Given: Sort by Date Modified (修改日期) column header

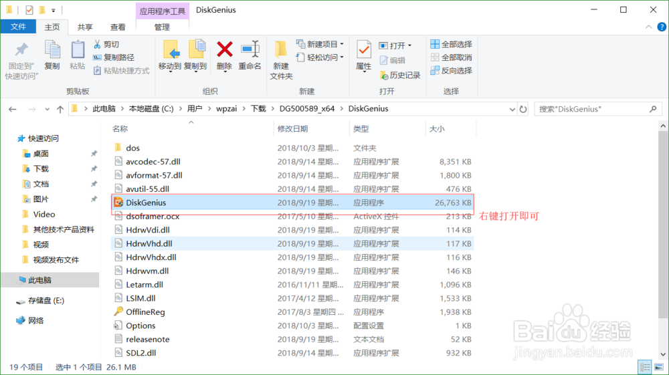Looking at the screenshot, I should [x=293, y=129].
